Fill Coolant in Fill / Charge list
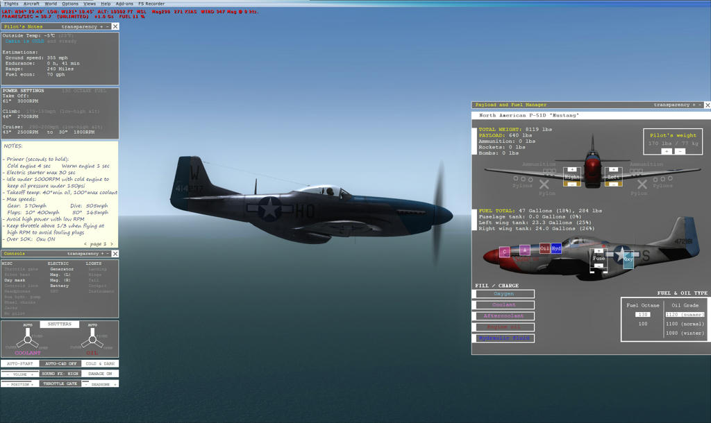Screen dimensions: 711x423 click(503, 305)
